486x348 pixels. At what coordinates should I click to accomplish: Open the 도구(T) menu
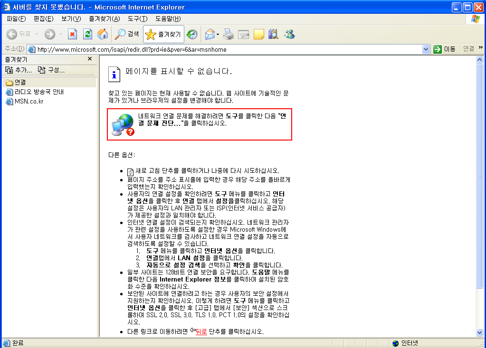138,19
